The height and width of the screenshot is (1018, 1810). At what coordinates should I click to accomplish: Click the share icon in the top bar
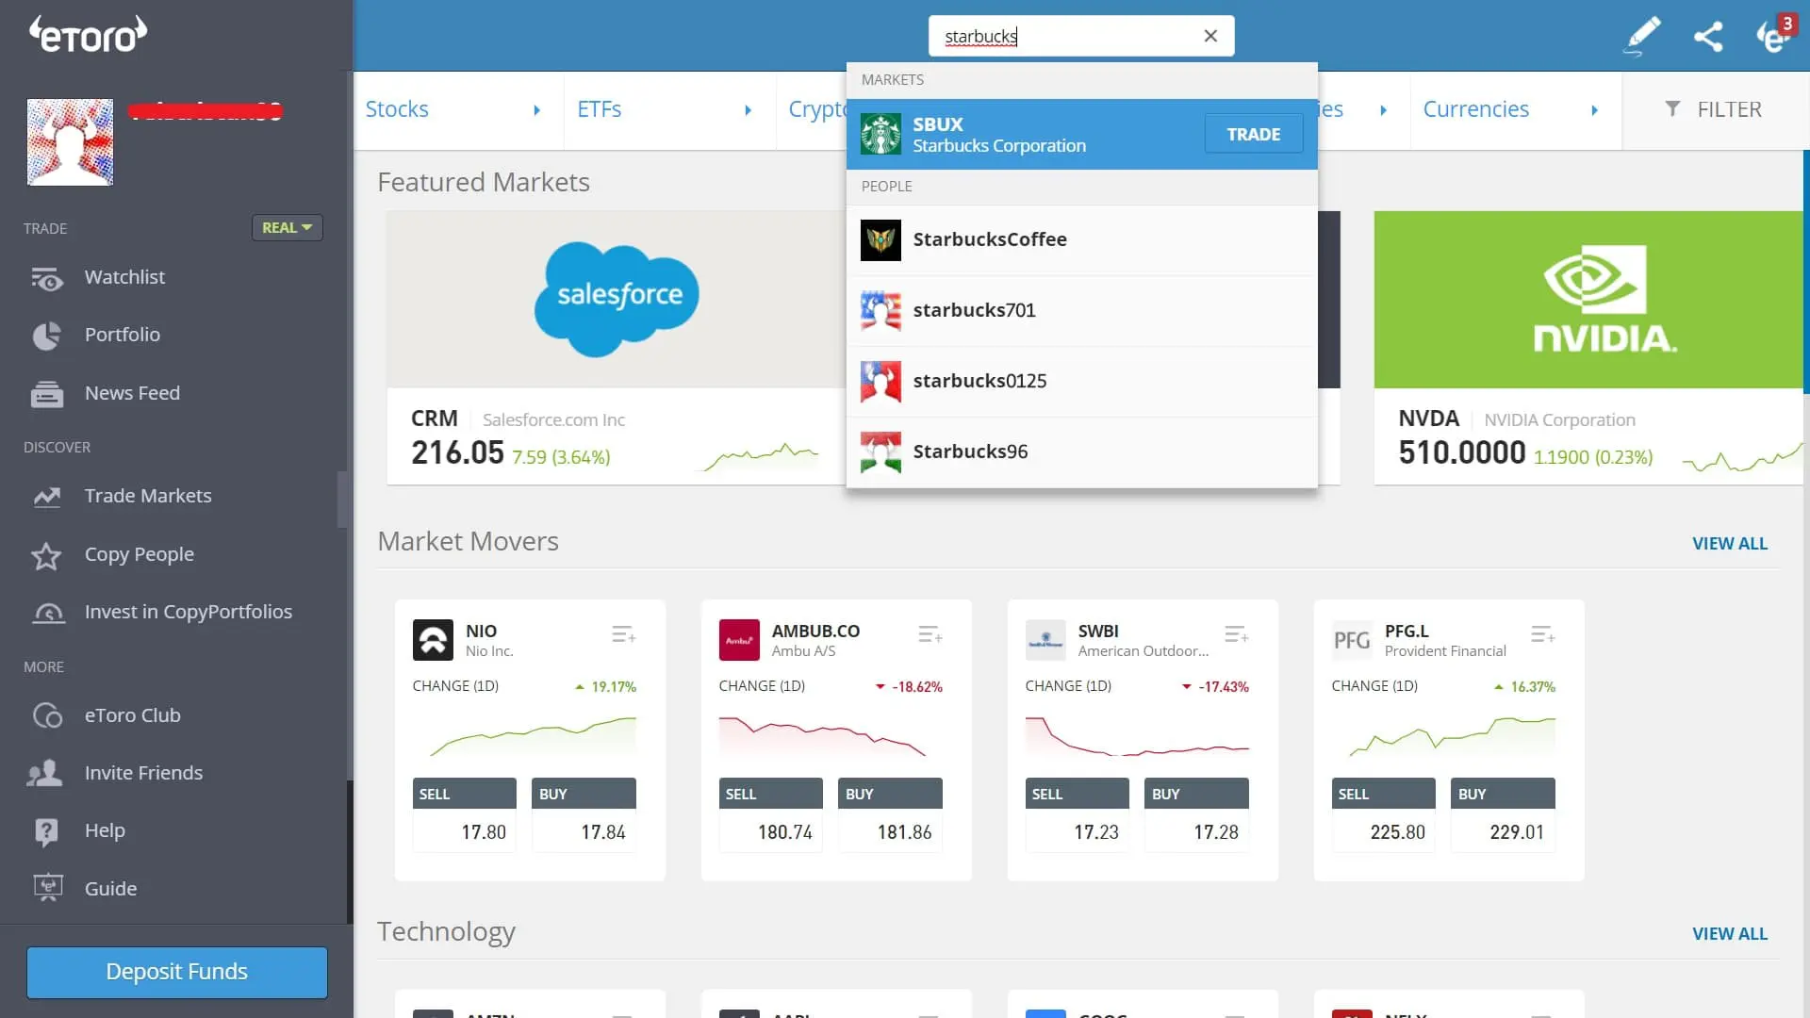[1709, 36]
